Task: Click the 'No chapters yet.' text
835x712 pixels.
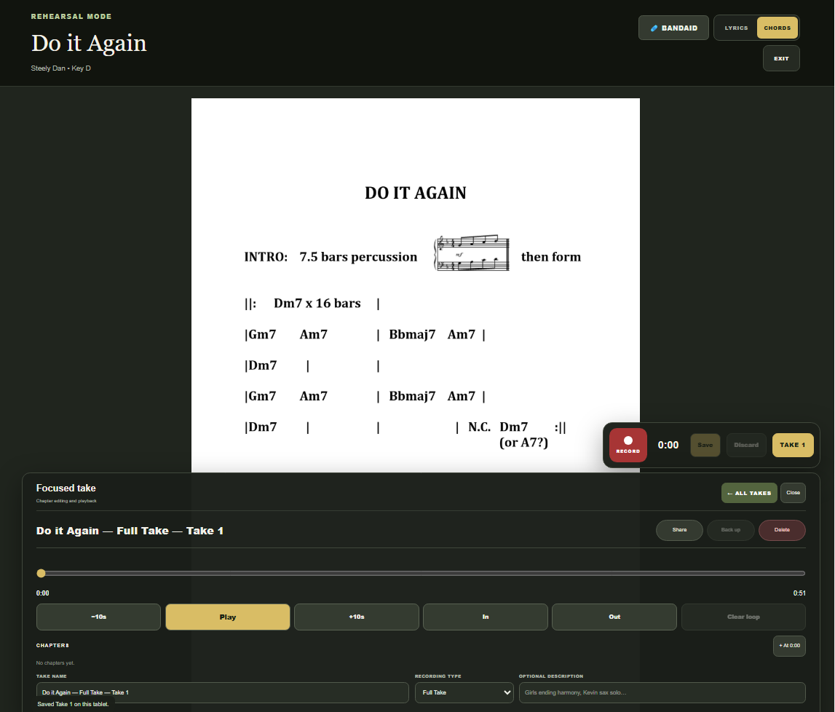Action: (x=55, y=663)
